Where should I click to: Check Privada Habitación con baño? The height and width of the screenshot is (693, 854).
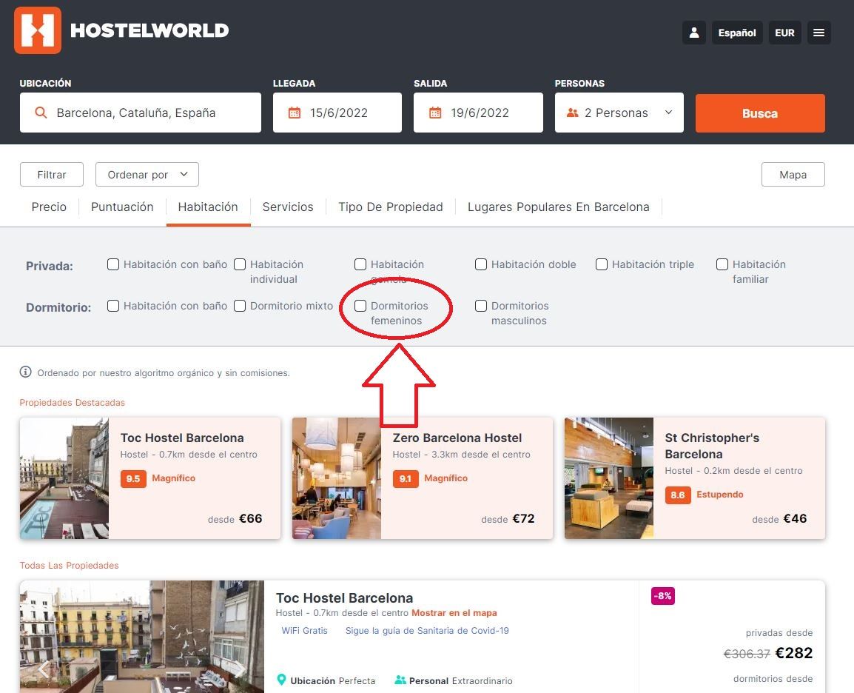pos(113,264)
